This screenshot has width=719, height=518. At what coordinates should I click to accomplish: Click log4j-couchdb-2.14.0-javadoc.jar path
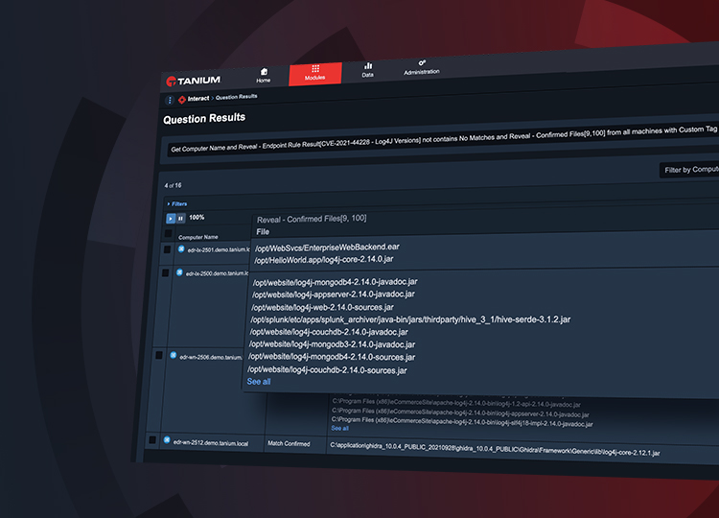pos(329,332)
